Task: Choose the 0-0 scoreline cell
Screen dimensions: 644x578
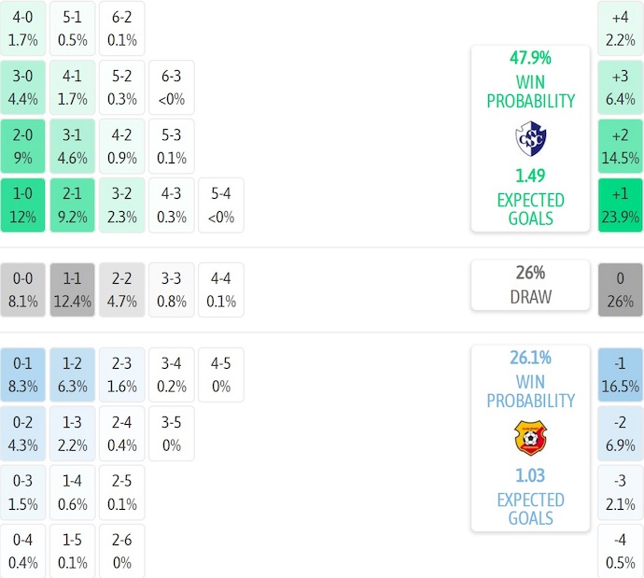Action: point(23,289)
